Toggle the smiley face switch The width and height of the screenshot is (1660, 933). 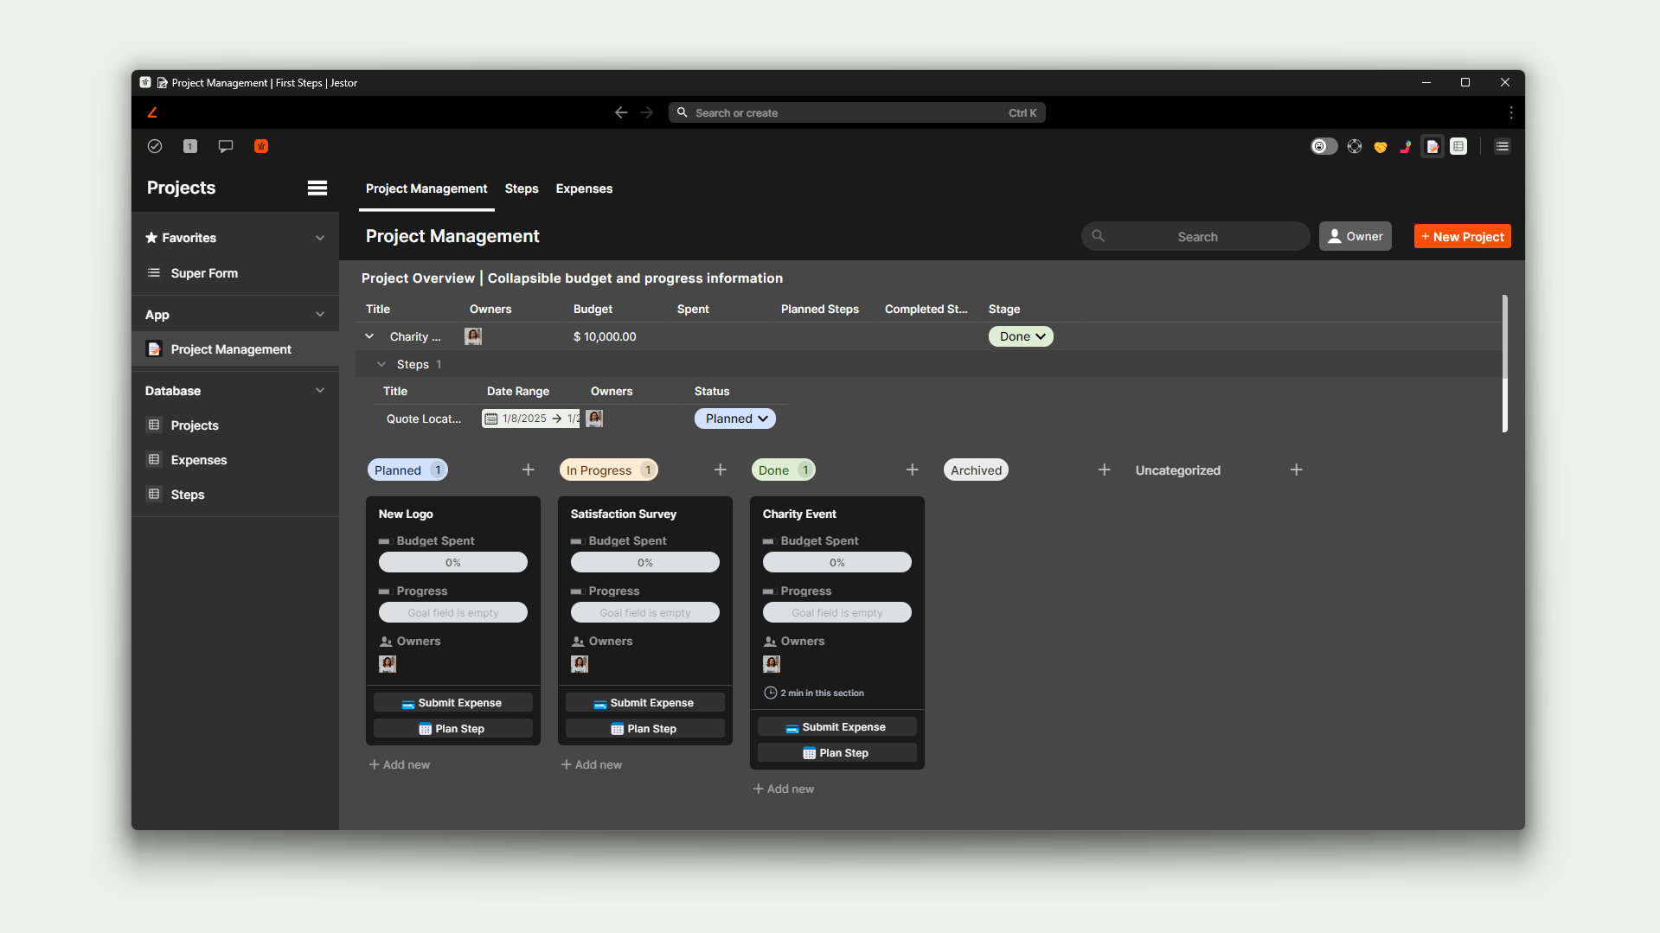point(1324,146)
